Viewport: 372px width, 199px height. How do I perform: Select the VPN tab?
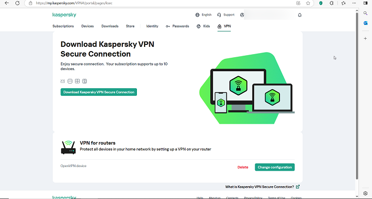tap(227, 26)
